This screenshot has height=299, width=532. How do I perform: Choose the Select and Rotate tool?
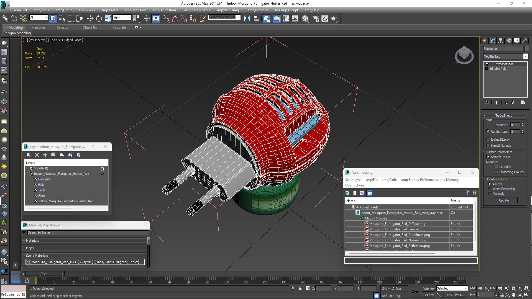[x=99, y=18]
